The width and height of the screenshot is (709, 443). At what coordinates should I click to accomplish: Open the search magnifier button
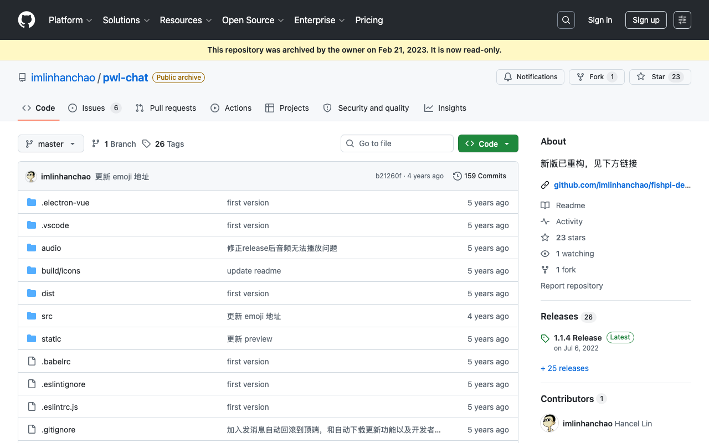566,20
